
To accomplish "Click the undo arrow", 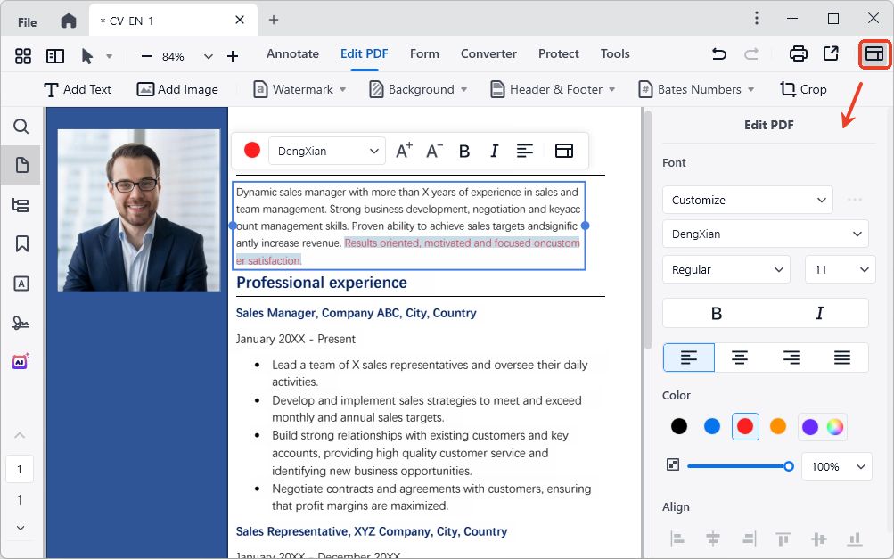I will [718, 54].
